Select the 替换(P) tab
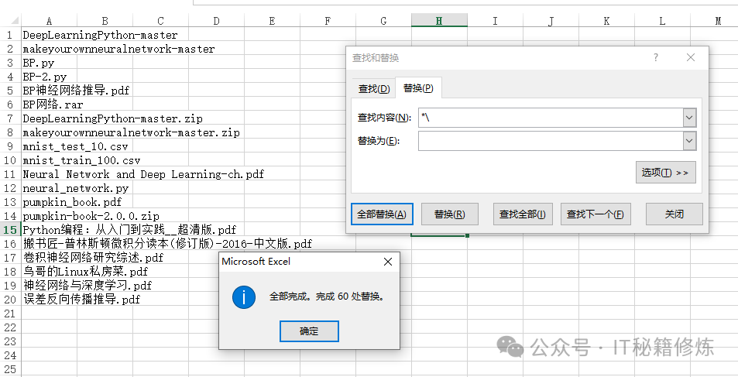 click(417, 88)
